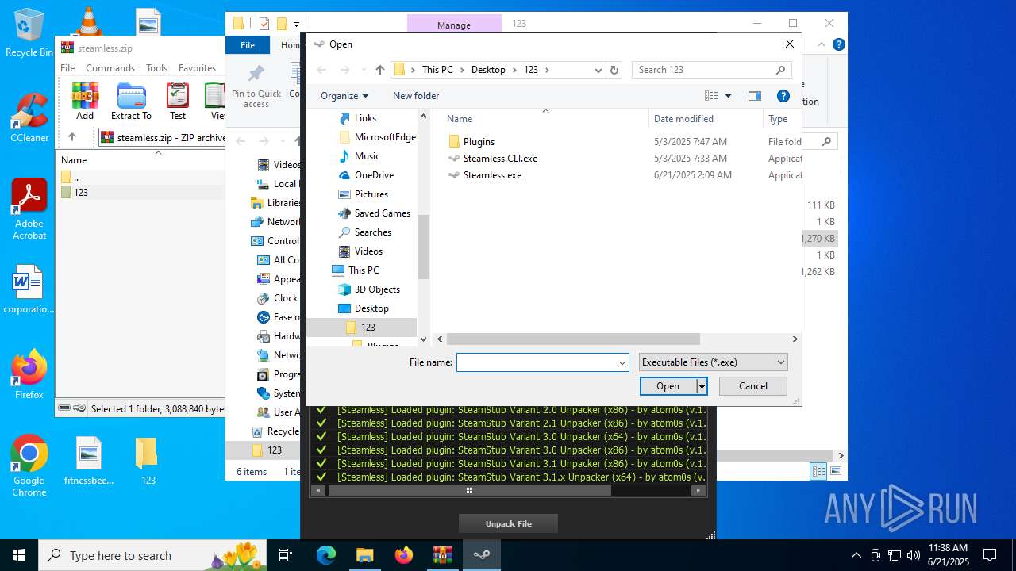
Task: Click the Steamless log horizontal scrollbar
Action: [469, 491]
